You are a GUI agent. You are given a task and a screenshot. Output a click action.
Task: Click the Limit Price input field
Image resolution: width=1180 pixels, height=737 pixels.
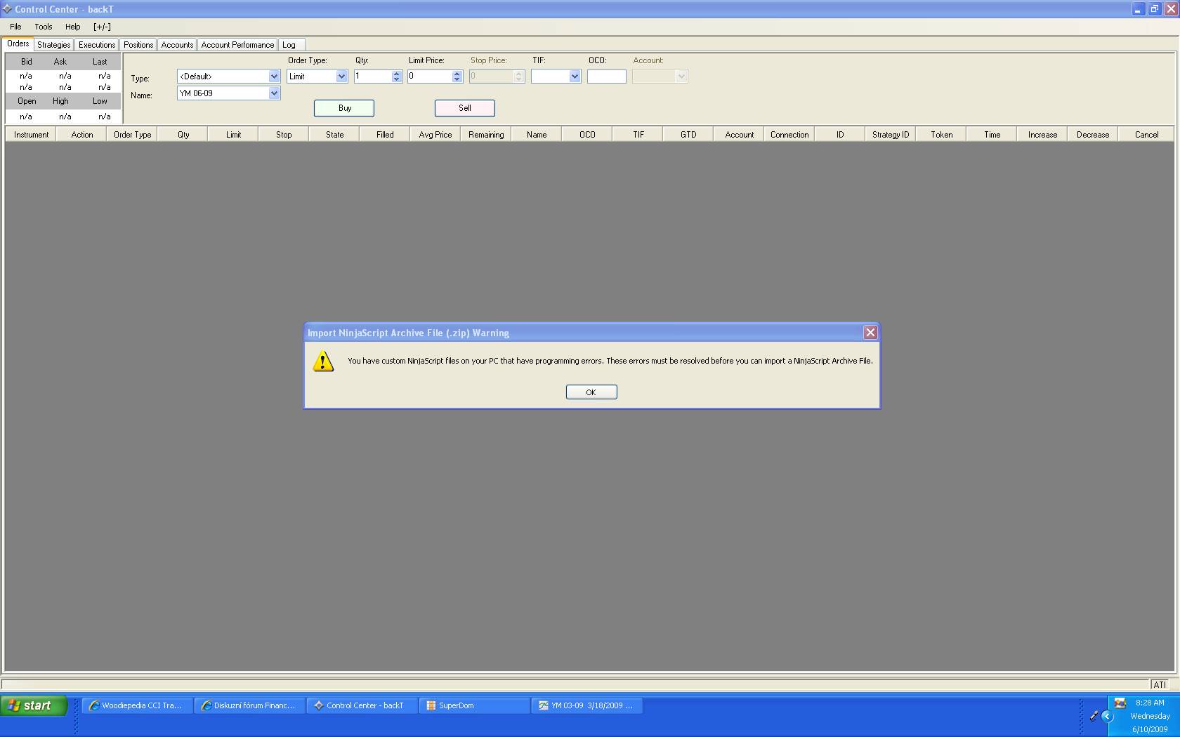point(430,77)
